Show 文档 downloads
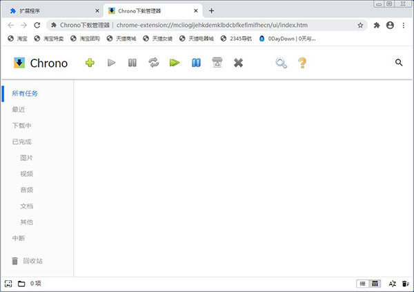Viewport: 414px width, 292px height. (27, 206)
